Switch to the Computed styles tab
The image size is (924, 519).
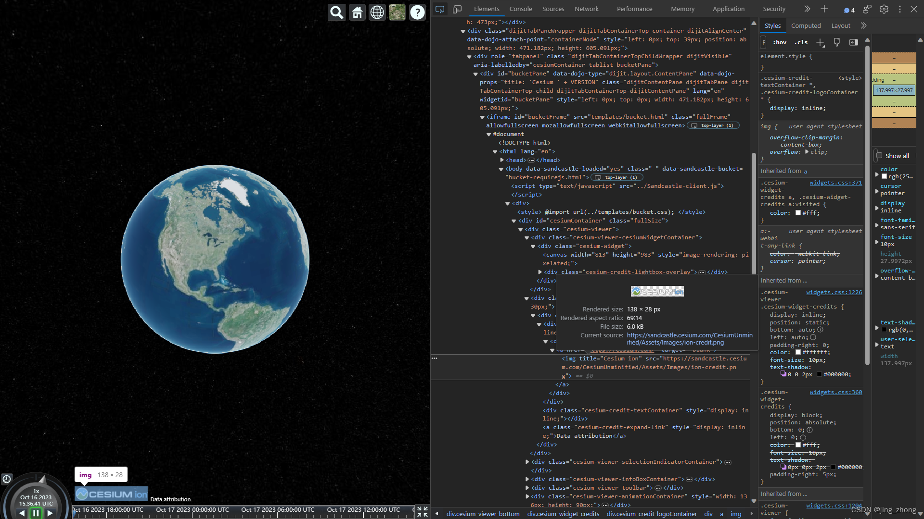[806, 26]
